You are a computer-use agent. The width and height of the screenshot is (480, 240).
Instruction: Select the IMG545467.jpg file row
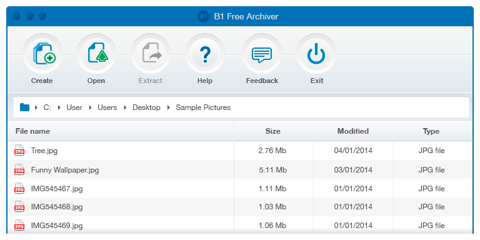click(x=240, y=188)
